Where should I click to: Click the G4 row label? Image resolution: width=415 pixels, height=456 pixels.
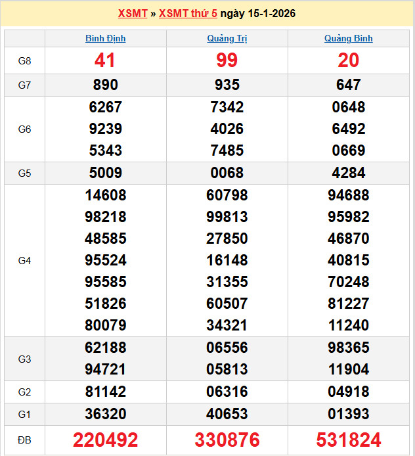pos(24,261)
